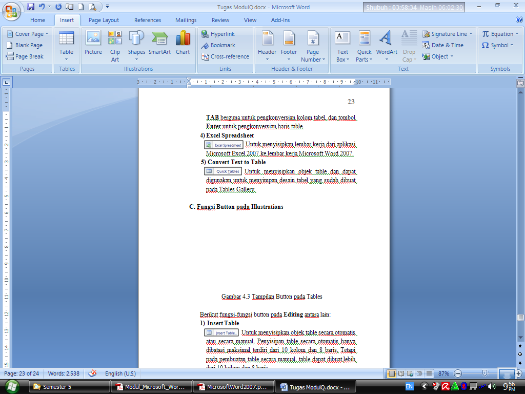The width and height of the screenshot is (525, 394).
Task: Insert Date & Time
Action: point(443,45)
